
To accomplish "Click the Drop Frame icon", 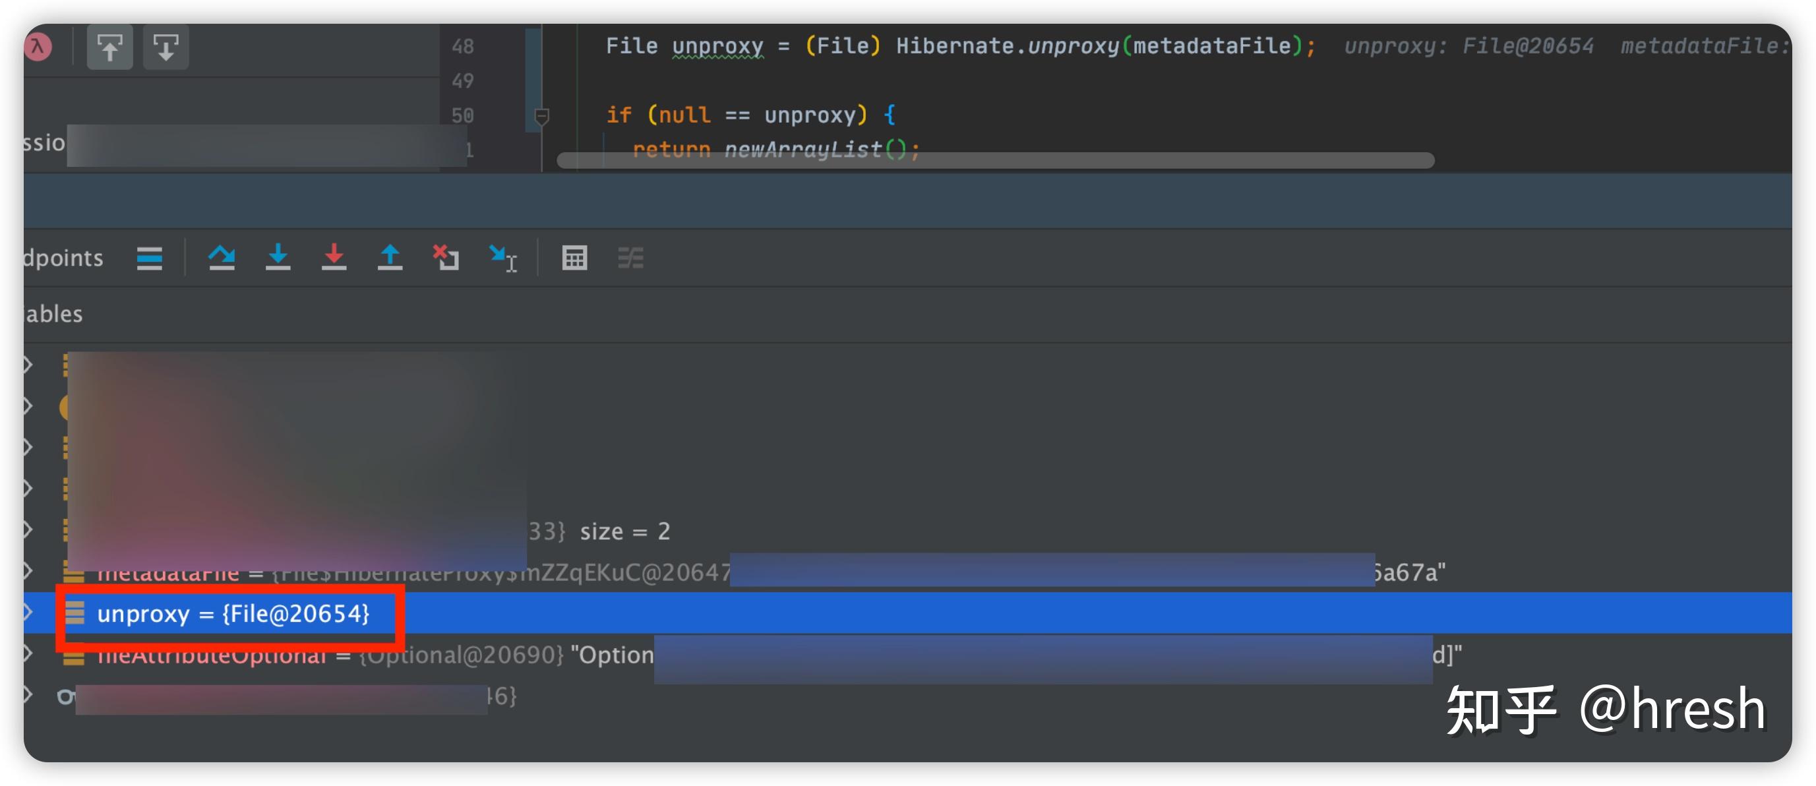I will (x=446, y=257).
